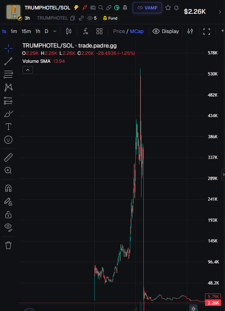Click the TRUMPHOTEL token avatar
Image resolution: width=225 pixels, height=311 pixels.
click(13, 12)
